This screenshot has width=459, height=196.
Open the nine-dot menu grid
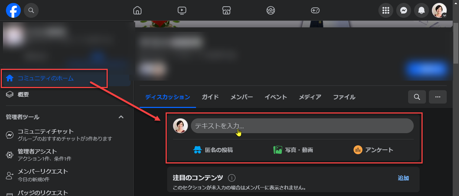pyautogui.click(x=386, y=10)
